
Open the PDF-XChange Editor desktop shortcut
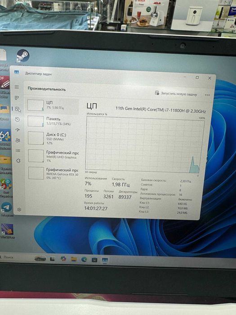(5, 87)
